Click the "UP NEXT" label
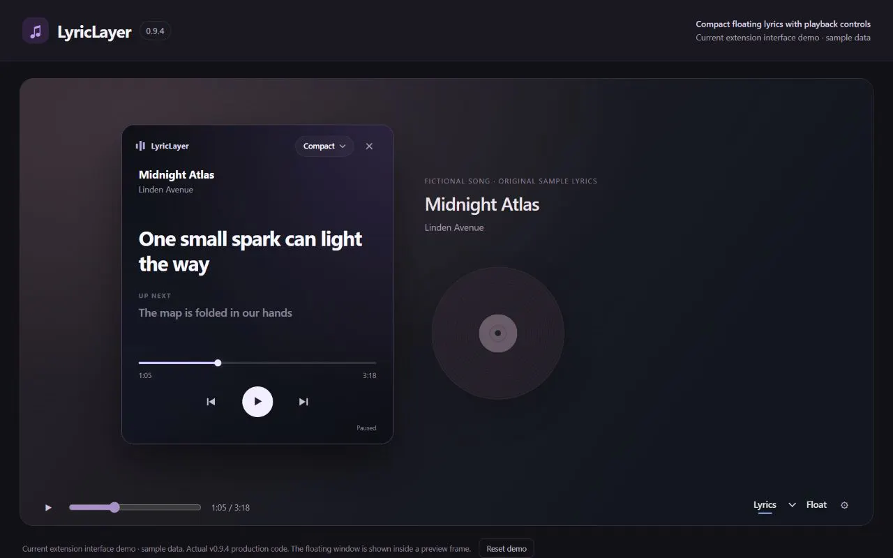The width and height of the screenshot is (893, 558). [x=155, y=296]
